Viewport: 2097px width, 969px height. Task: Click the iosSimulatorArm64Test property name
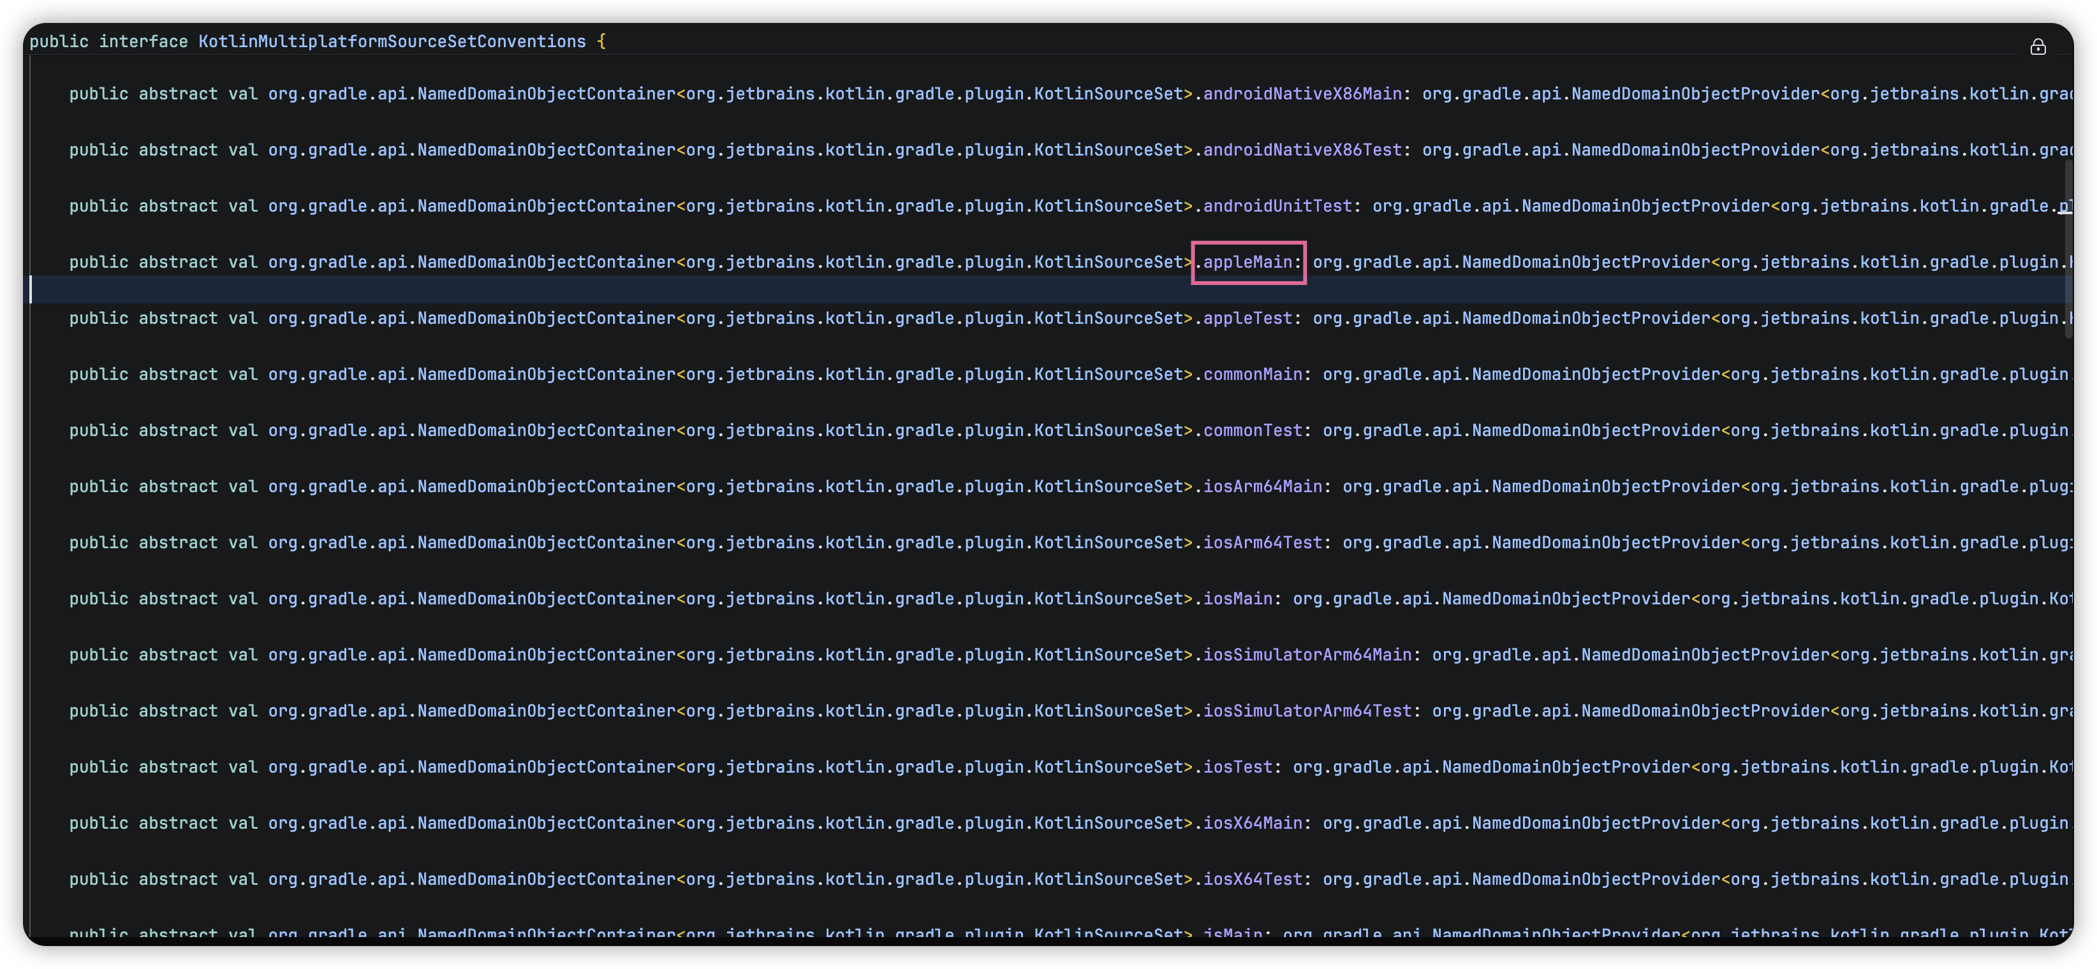[1307, 711]
